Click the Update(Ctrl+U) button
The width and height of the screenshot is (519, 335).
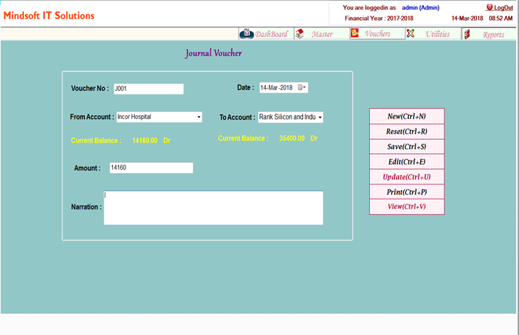pos(407,177)
